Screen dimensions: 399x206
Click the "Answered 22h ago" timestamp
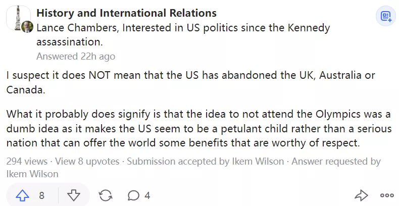coord(76,56)
